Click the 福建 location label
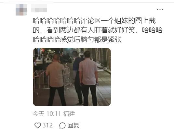This screenshot has width=174, height=130. 69,114
